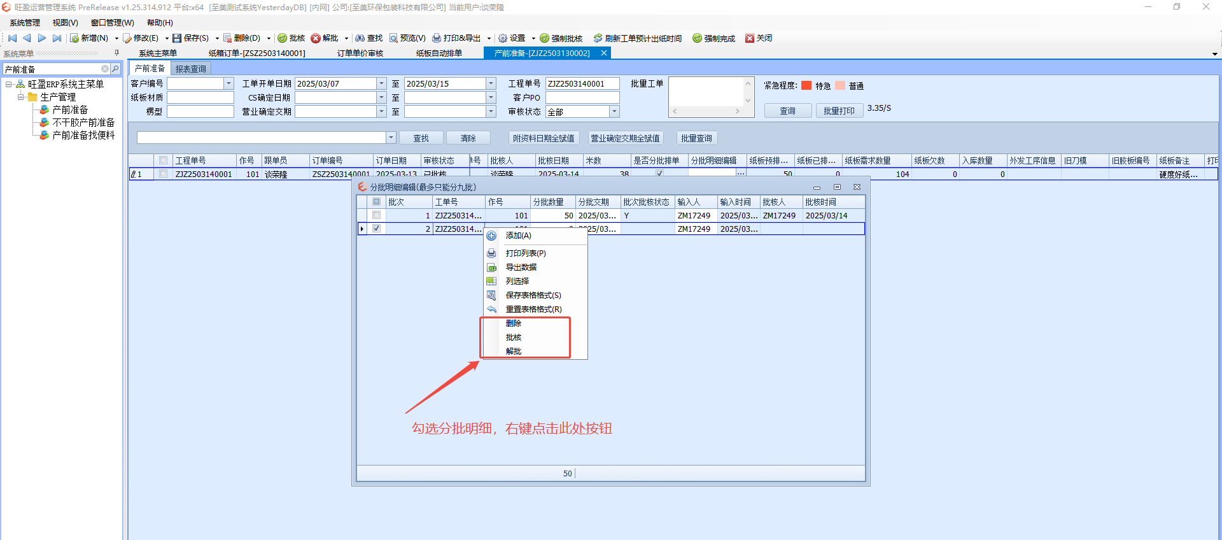The width and height of the screenshot is (1222, 540).
Task: Open 工单开单日期 end date 2025/03/15 dropdown
Action: 491,83
